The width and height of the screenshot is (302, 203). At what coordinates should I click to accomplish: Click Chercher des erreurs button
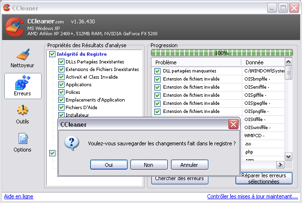(180, 180)
